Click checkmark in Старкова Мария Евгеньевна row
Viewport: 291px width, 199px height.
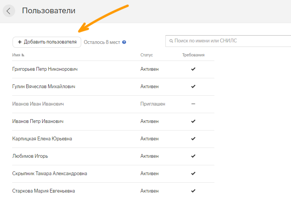pos(193,191)
